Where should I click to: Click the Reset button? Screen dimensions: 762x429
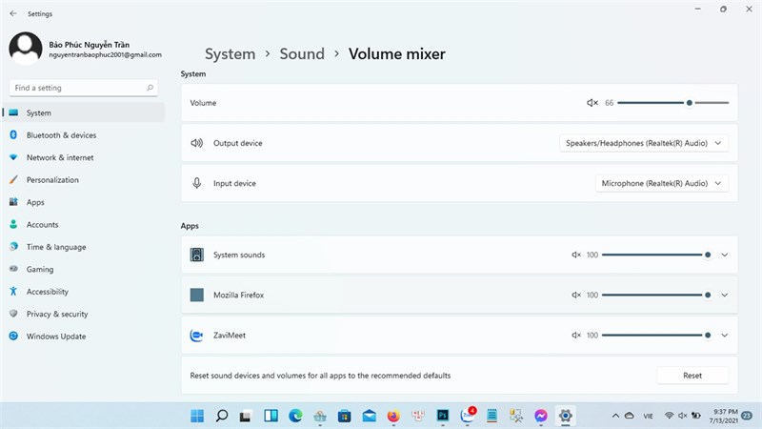692,376
